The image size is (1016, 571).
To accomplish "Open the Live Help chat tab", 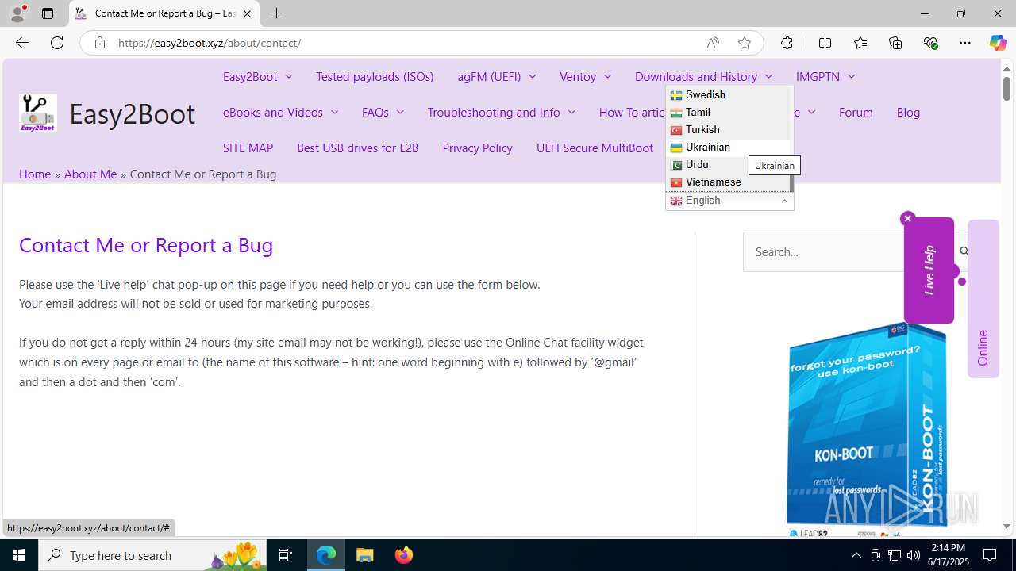I will [929, 270].
